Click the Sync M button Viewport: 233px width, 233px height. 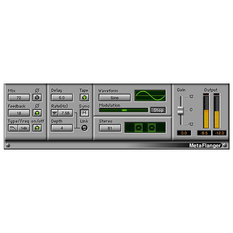(84, 113)
